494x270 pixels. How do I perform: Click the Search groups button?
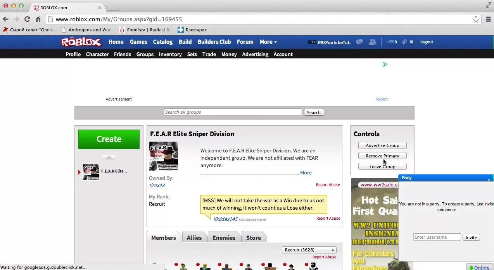(314, 112)
